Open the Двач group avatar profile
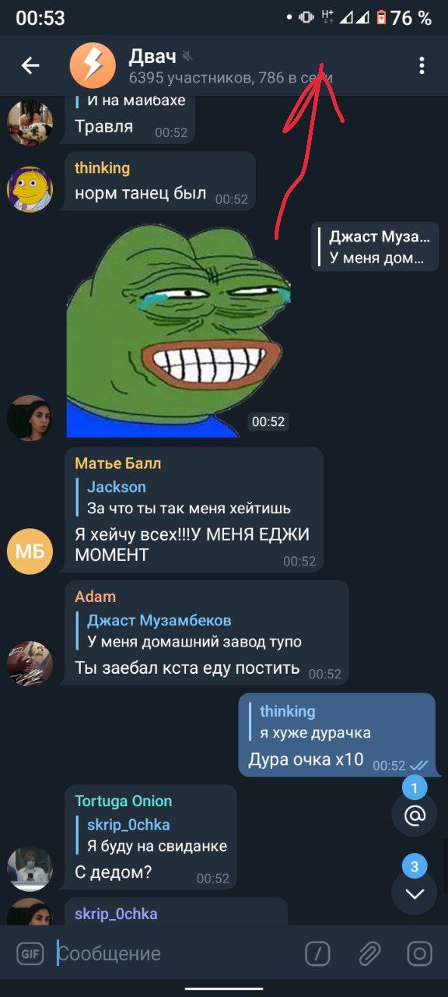448x997 pixels. pos(93,65)
